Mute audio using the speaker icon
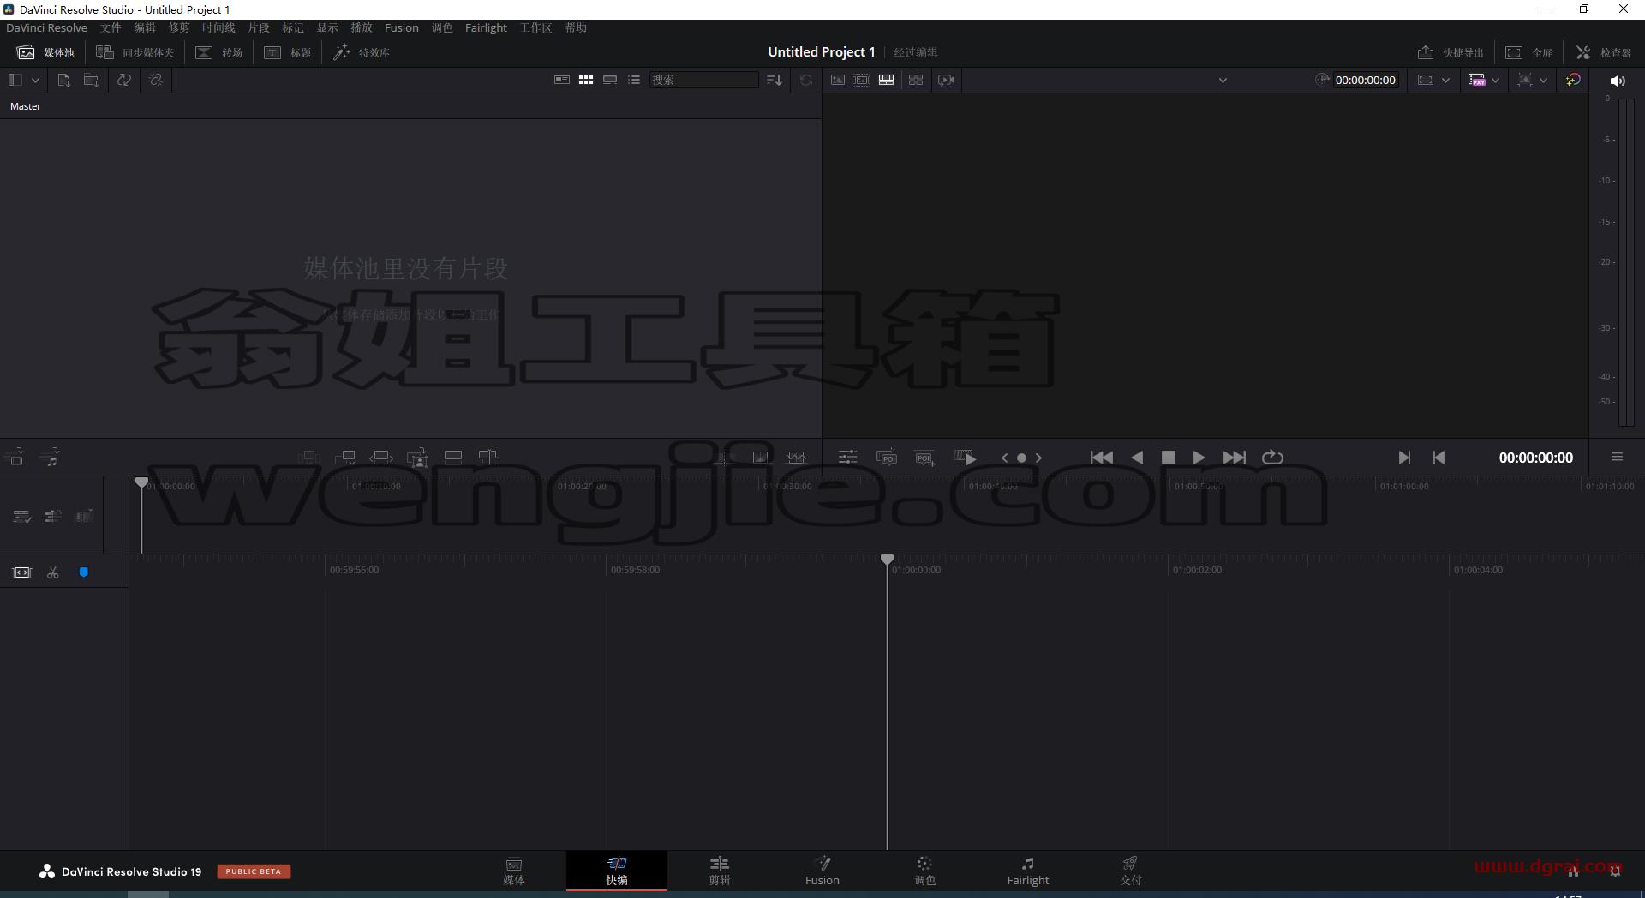This screenshot has width=1645, height=898. [1618, 81]
